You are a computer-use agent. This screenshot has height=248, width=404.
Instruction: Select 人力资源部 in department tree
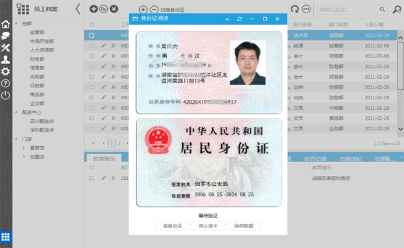[x=42, y=50]
